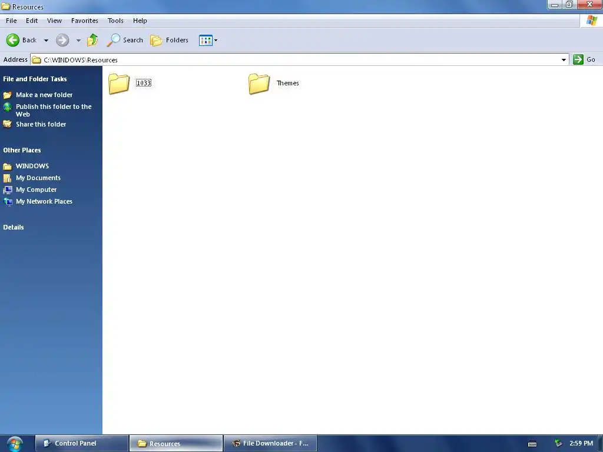Switch to Control Panel taskbar button
This screenshot has height=452, width=603.
81,444
